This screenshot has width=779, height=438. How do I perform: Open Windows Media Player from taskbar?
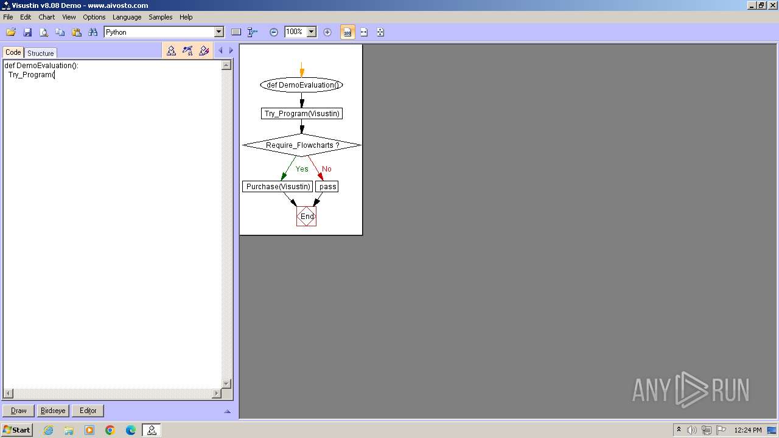tap(89, 430)
